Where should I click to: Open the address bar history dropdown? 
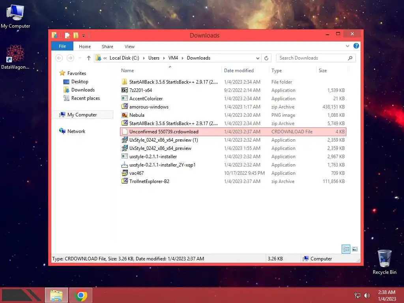click(257, 58)
